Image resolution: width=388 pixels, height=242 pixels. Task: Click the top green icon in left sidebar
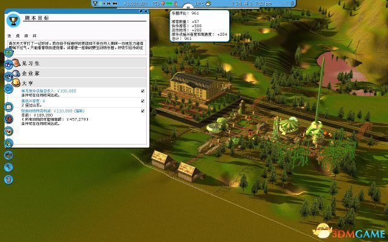pos(8,52)
